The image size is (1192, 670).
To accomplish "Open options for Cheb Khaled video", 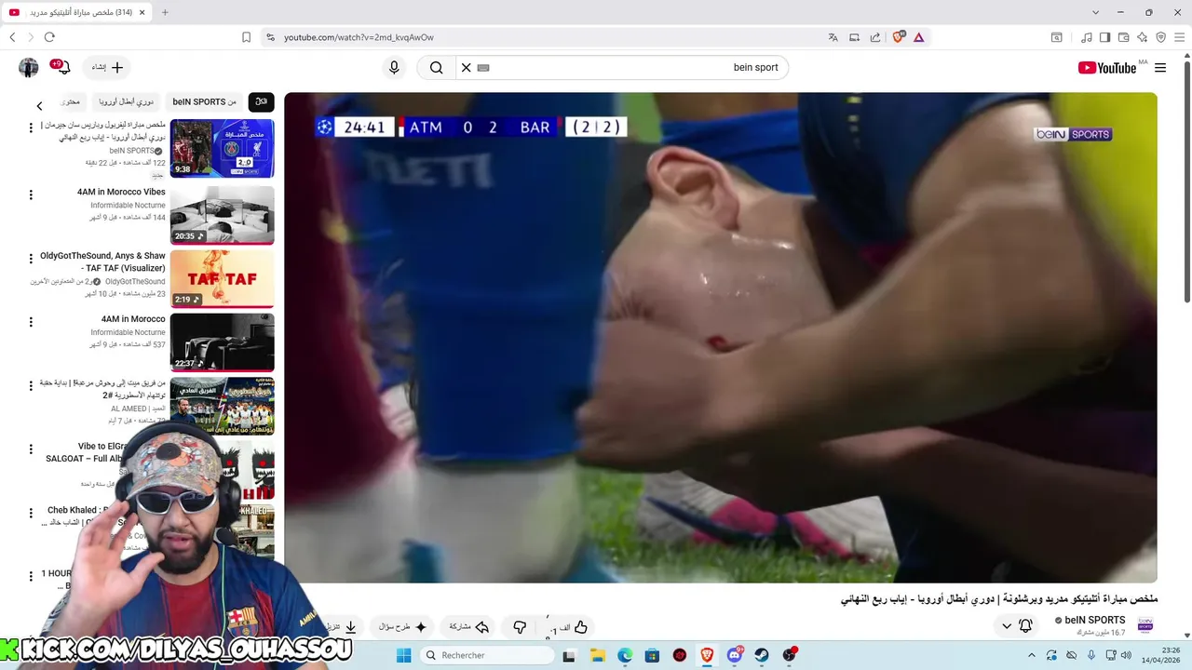I will click(31, 514).
